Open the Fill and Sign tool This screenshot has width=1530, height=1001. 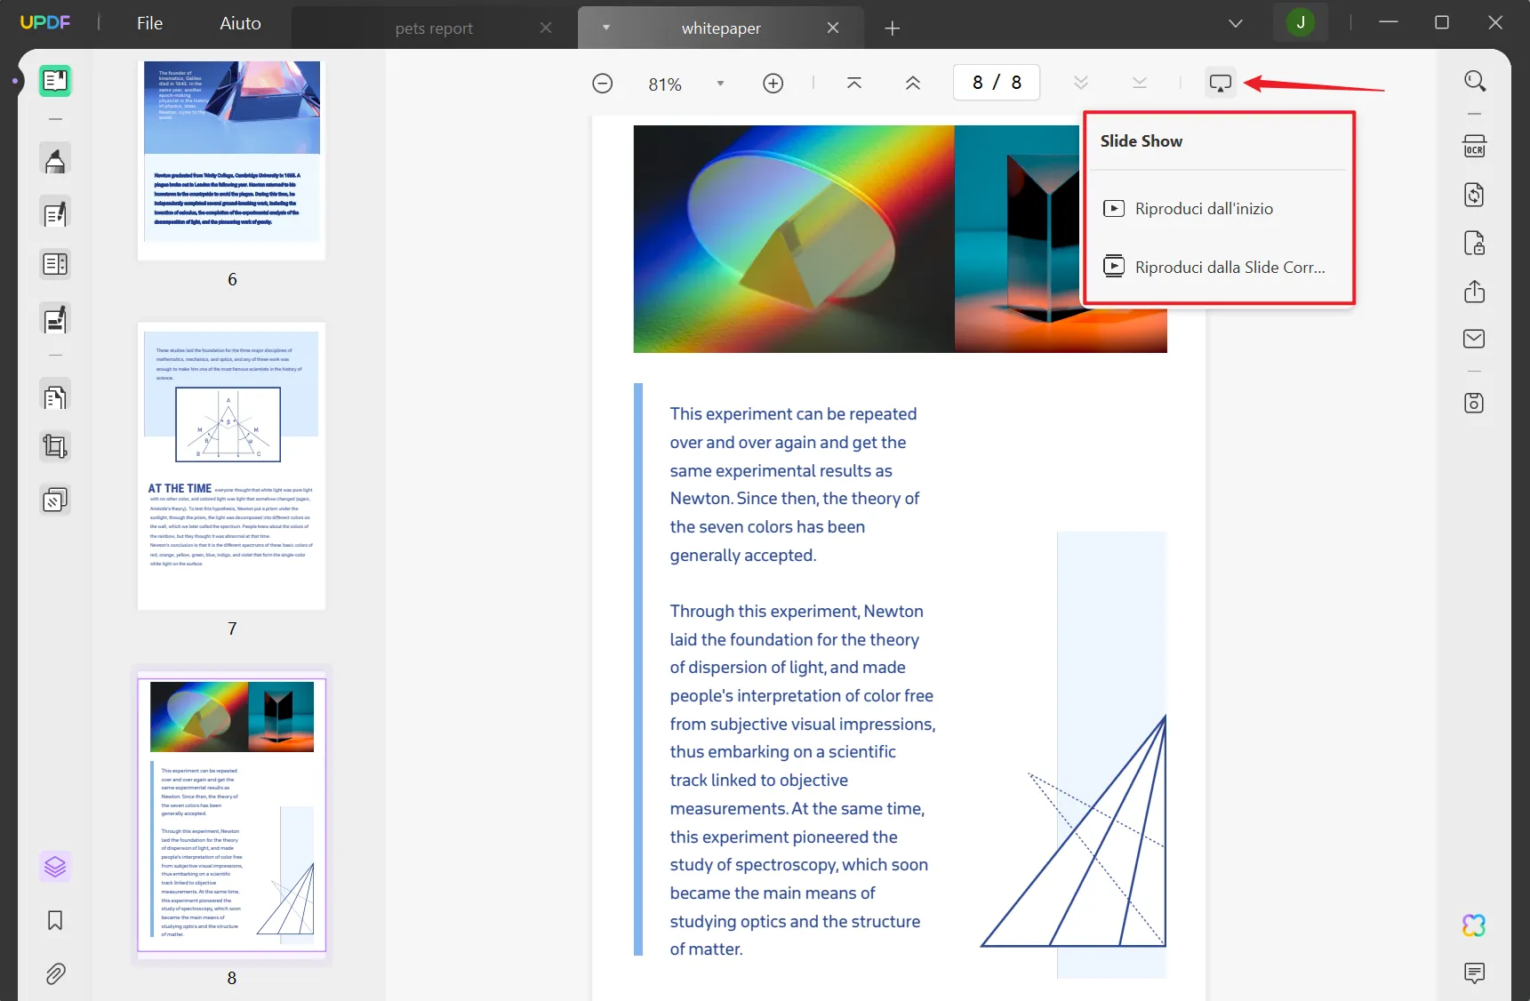click(x=55, y=319)
